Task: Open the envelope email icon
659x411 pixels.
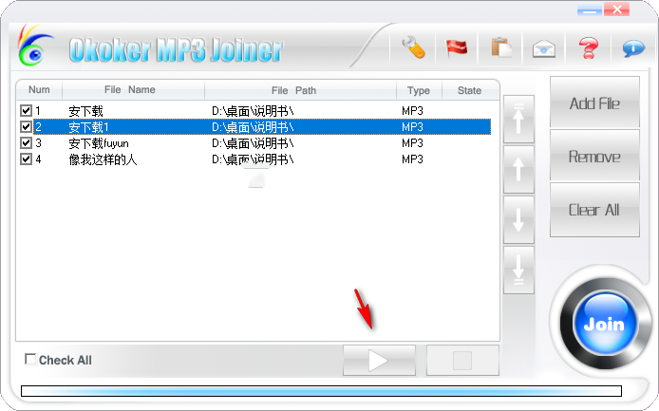Action: 544,48
